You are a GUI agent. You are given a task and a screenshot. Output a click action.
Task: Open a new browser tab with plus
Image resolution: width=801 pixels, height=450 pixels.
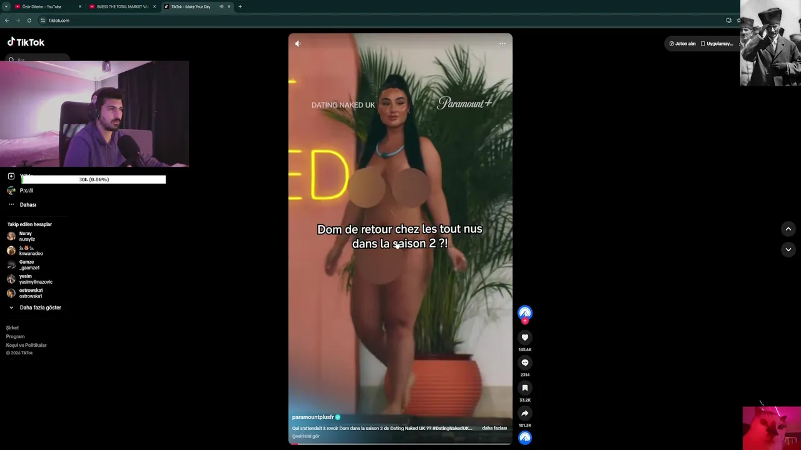(x=240, y=7)
